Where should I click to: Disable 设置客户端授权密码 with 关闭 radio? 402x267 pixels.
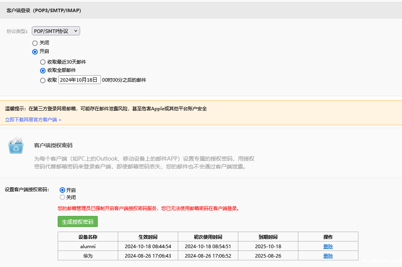point(62,198)
